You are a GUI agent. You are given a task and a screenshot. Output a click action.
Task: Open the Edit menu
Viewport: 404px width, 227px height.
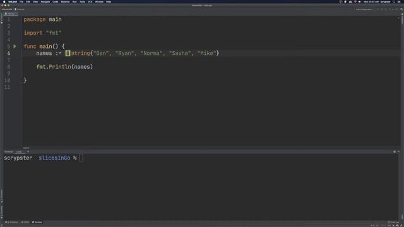28,2
